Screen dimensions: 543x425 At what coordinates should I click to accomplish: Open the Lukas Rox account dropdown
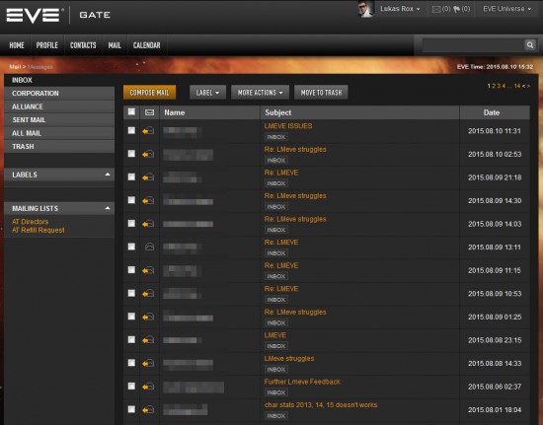[x=400, y=9]
